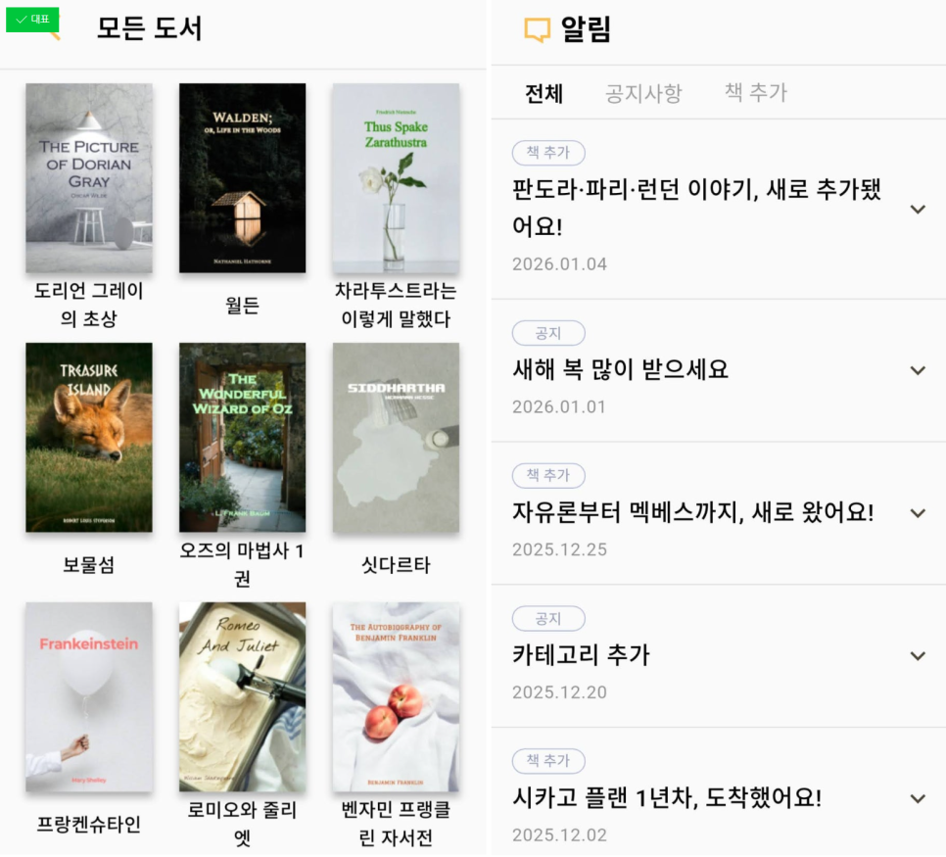Open The Wonderful Wizard of Oz cover
Image resolution: width=946 pixels, height=857 pixels.
pyautogui.click(x=242, y=438)
